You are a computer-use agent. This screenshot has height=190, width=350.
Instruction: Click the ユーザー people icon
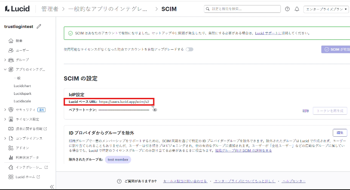coord(11,50)
